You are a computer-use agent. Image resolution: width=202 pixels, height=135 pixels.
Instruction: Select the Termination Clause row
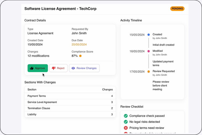pyautogui.click(x=70, y=108)
